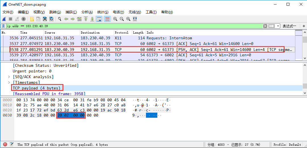Select the Urgent pointer: 0 line
Screen dimensions: 307x148
click(32, 71)
